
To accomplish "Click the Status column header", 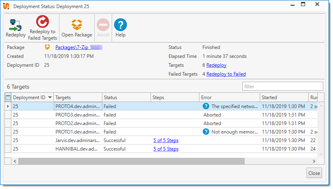I will (125, 98).
